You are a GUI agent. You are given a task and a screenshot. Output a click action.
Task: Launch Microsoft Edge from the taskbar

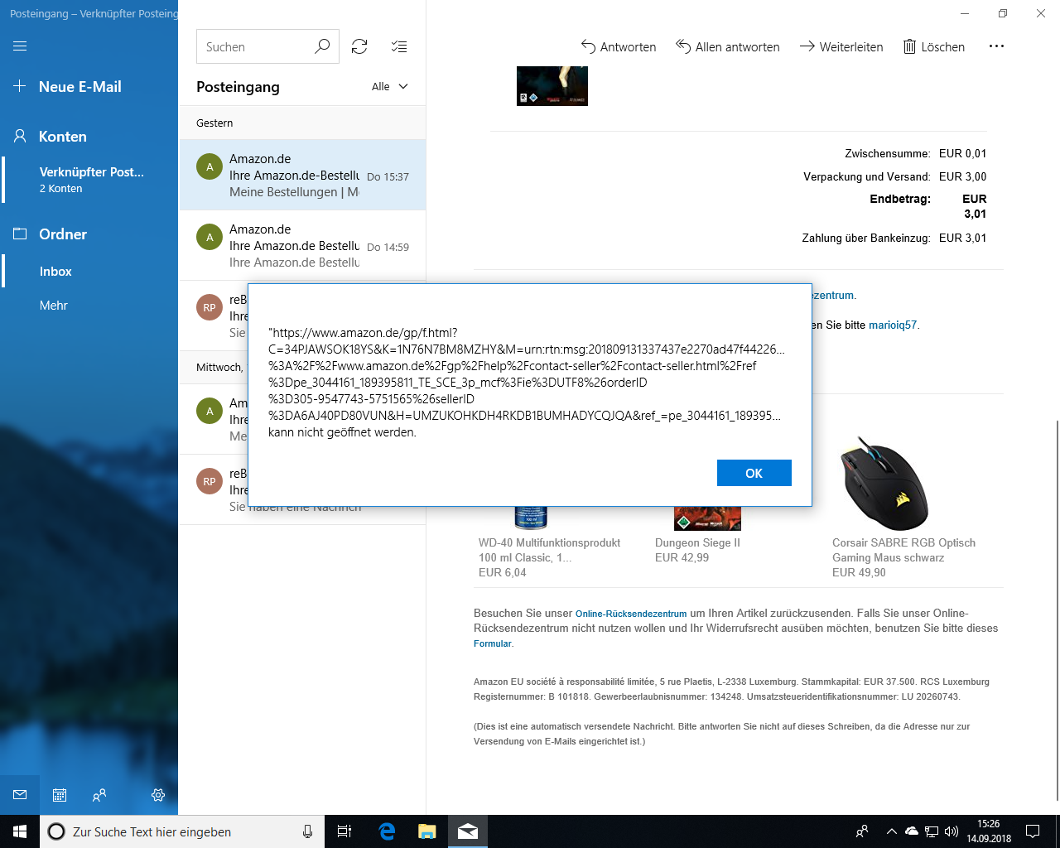click(387, 831)
